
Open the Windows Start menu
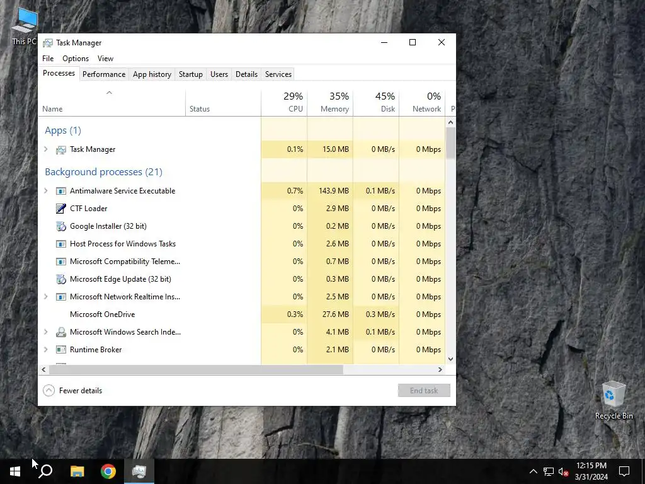[x=15, y=471]
